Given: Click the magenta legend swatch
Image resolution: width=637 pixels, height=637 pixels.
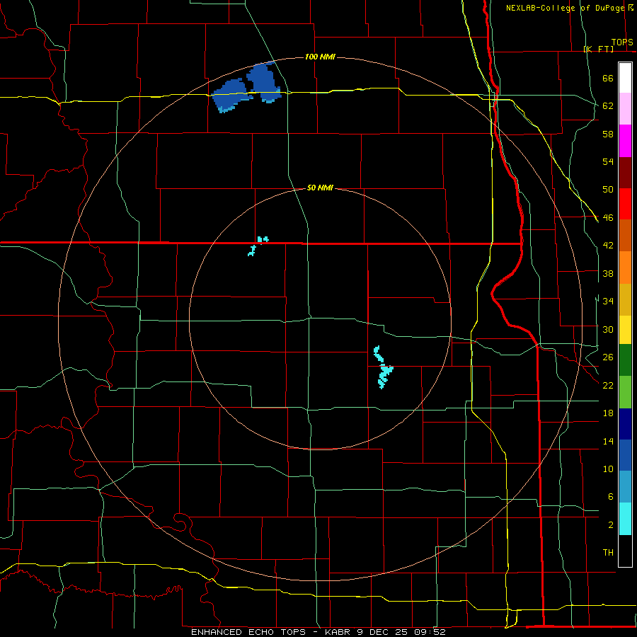Looking at the screenshot, I should click(x=625, y=141).
